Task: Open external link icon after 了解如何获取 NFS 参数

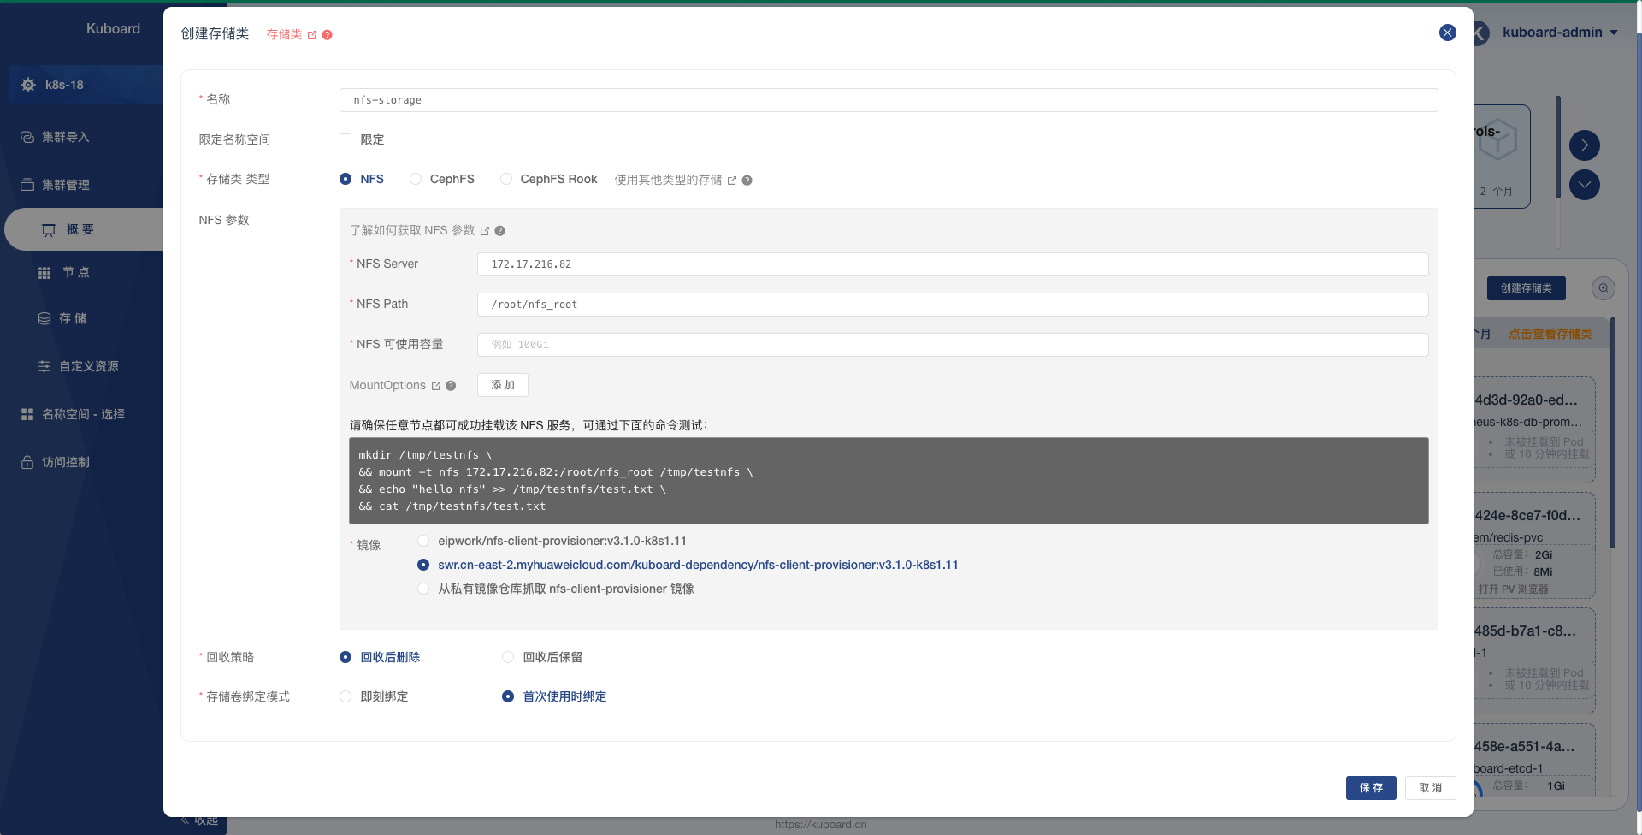Action: 485,231
